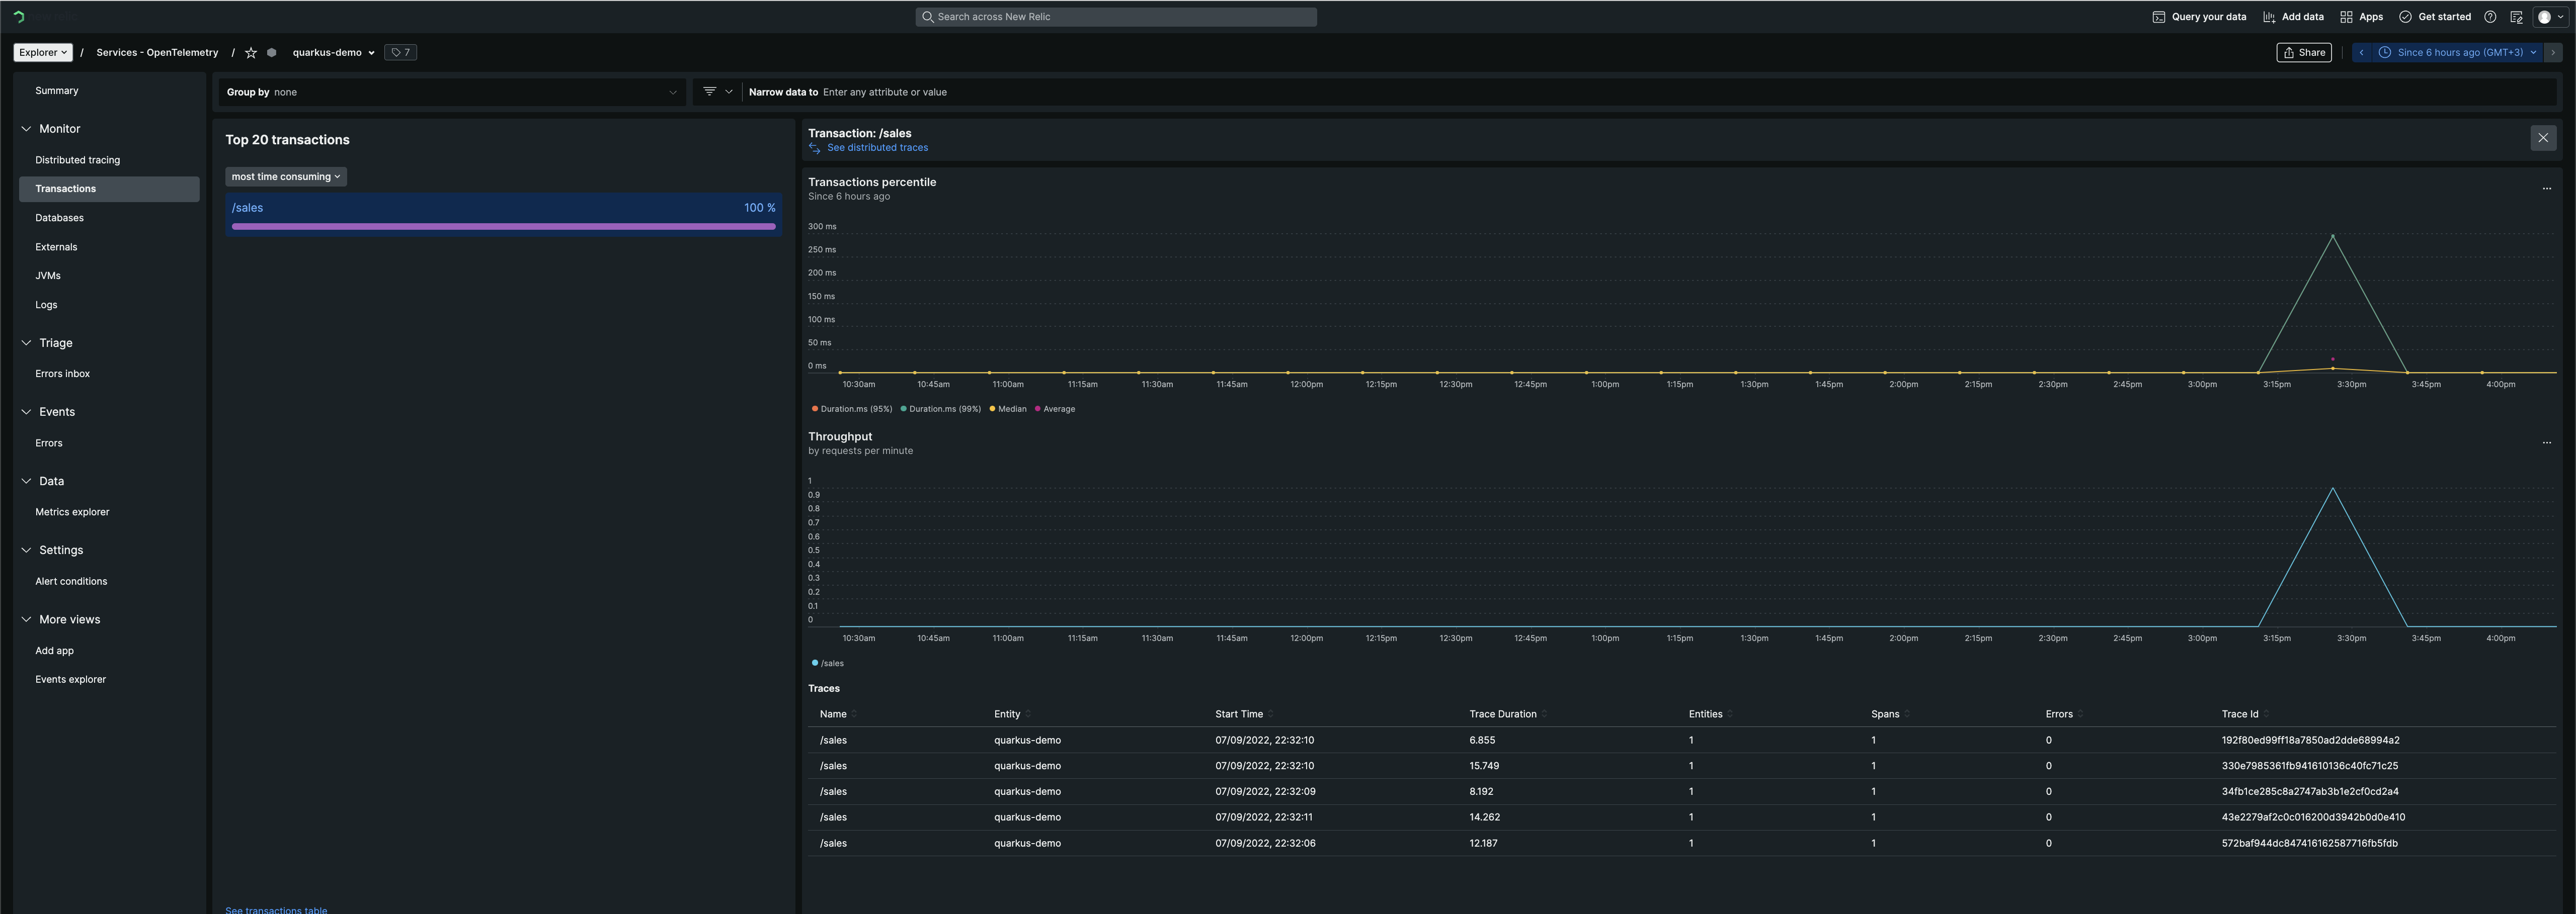Favorite this entity with the star icon

(x=251, y=53)
